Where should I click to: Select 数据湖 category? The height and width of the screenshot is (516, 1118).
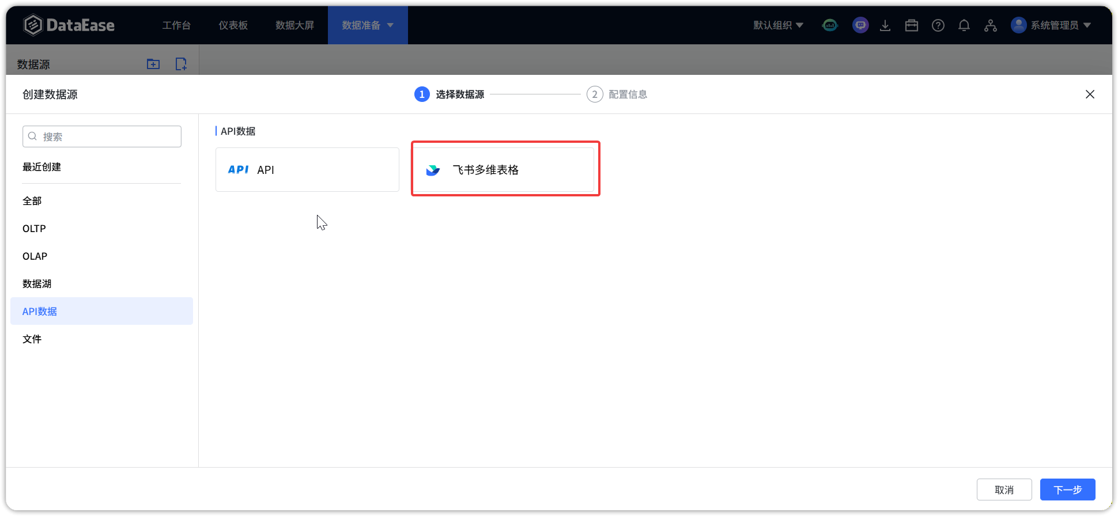pyautogui.click(x=101, y=284)
